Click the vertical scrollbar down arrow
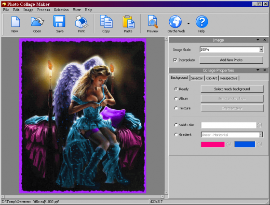 pyautogui.click(x=166, y=192)
